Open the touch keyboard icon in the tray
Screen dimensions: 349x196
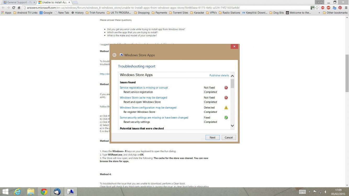(302, 192)
